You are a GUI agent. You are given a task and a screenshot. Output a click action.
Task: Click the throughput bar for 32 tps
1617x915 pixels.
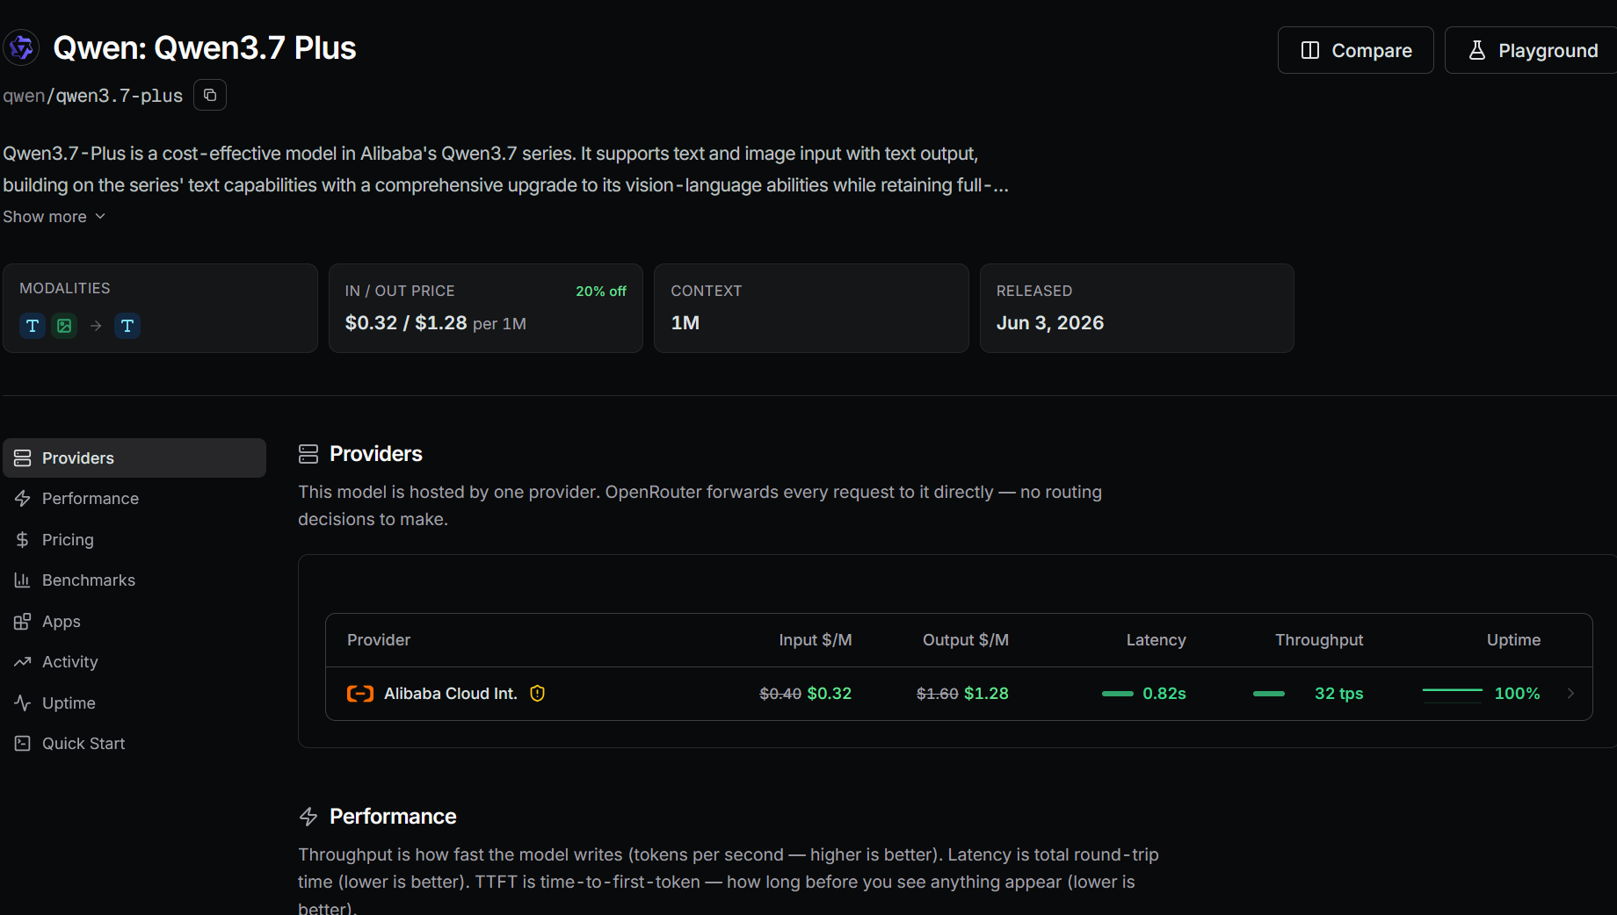pyautogui.click(x=1269, y=694)
